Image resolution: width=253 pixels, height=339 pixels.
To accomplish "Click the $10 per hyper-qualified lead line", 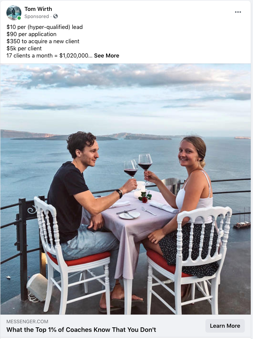I will [45, 27].
